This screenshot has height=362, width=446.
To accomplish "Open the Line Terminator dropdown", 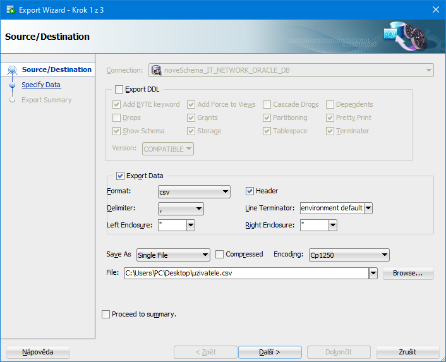I will tap(368, 208).
